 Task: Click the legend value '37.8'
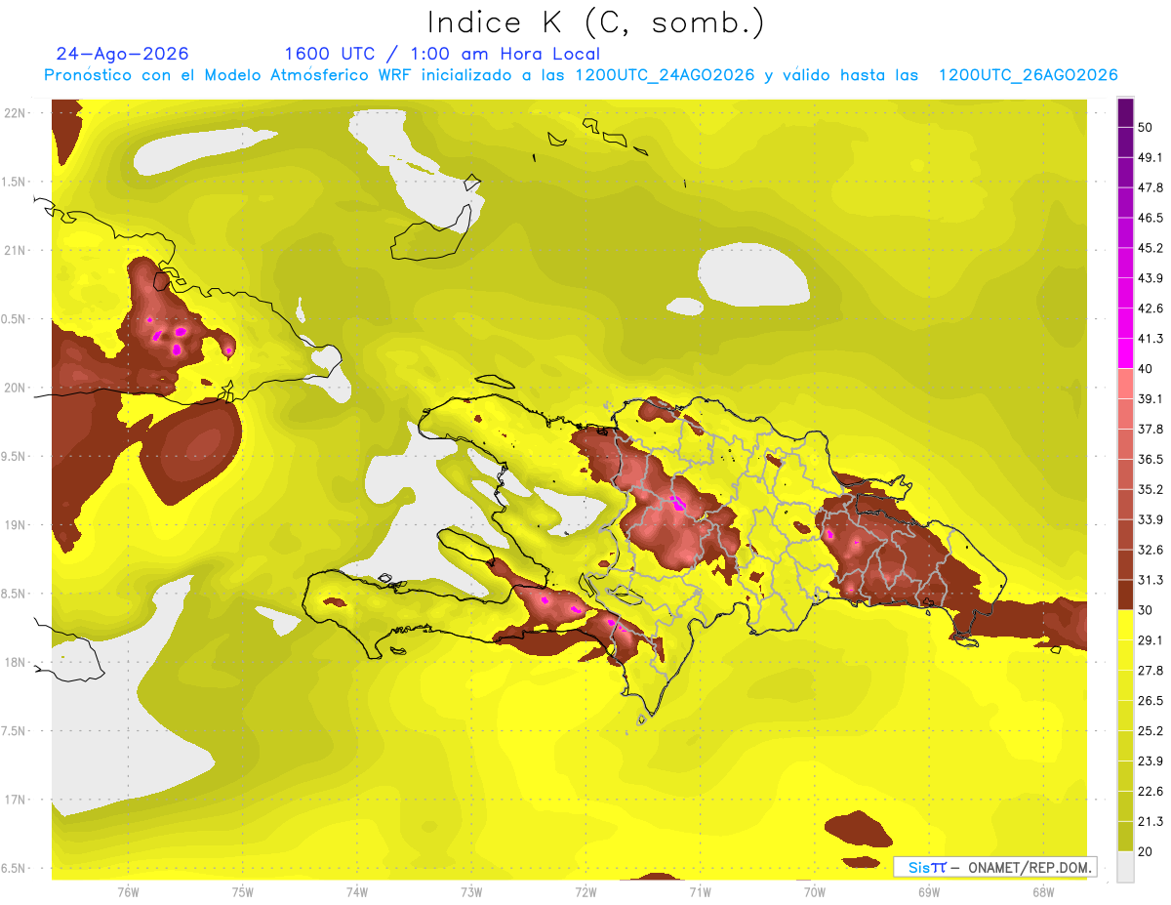[x=1150, y=429]
